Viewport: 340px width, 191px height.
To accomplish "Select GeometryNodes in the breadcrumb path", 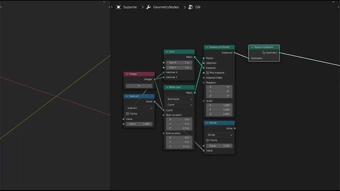I will pyautogui.click(x=166, y=7).
